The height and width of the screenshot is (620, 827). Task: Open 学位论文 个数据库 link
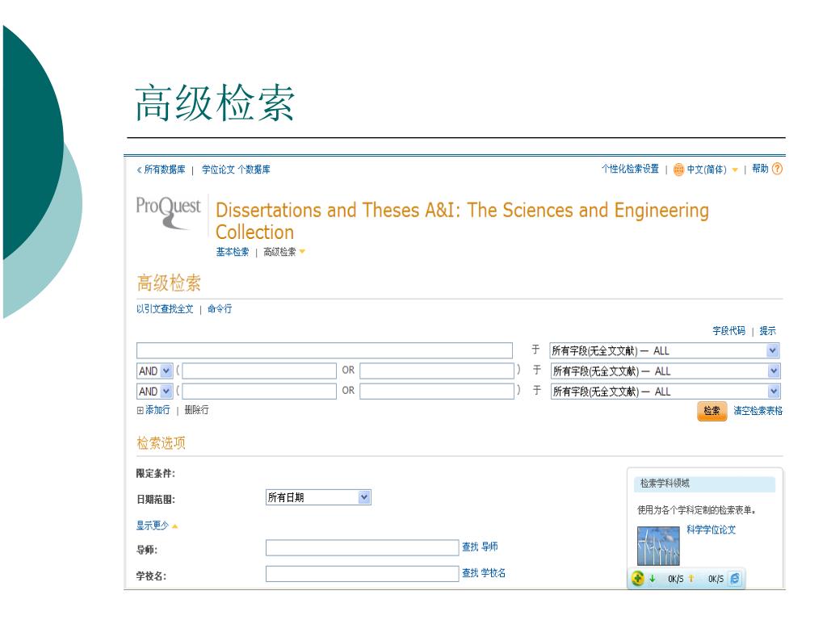[236, 170]
